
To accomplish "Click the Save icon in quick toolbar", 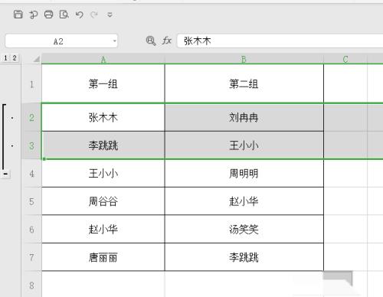I will coord(18,15).
